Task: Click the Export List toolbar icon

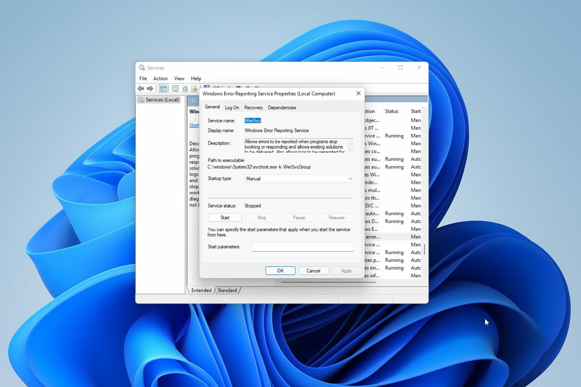Action: 194,88
